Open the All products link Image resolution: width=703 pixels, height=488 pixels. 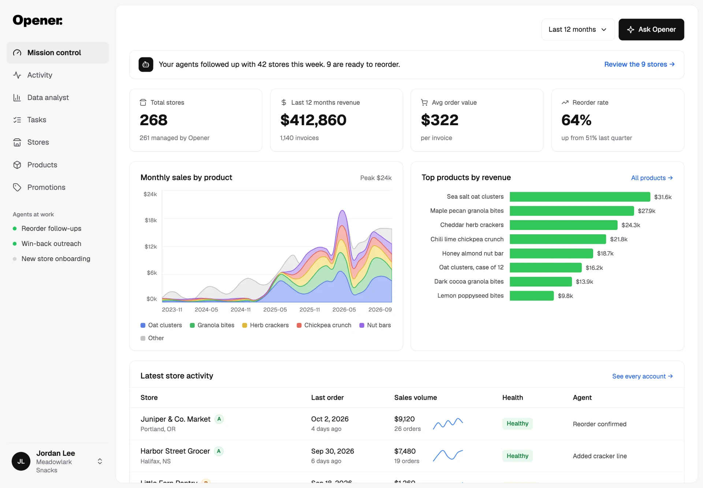652,178
